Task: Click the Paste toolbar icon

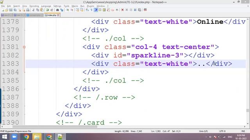Action: coord(42,10)
